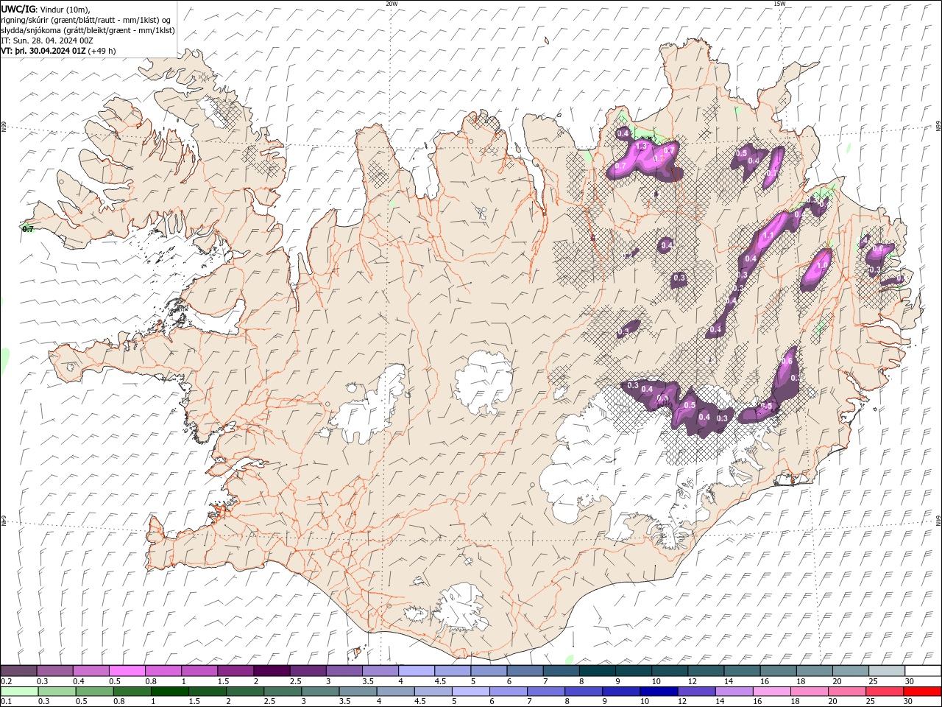The height and width of the screenshot is (707, 942).
Task: Click bottom-row legend swatch starting at 0.5
Action: coord(94,692)
